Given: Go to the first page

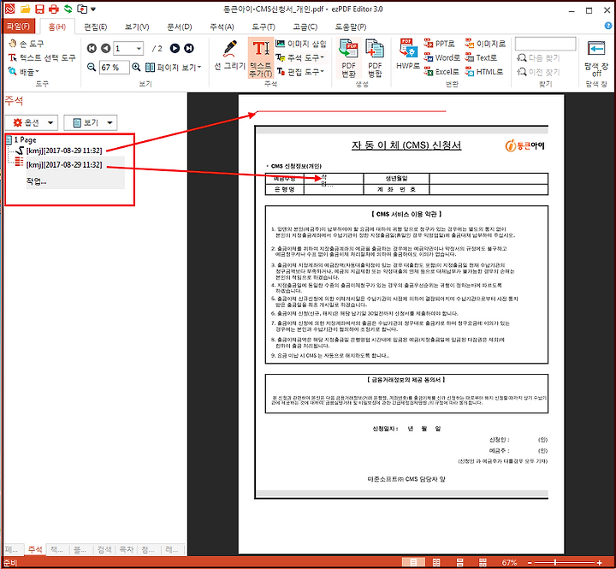Looking at the screenshot, I should pyautogui.click(x=92, y=48).
